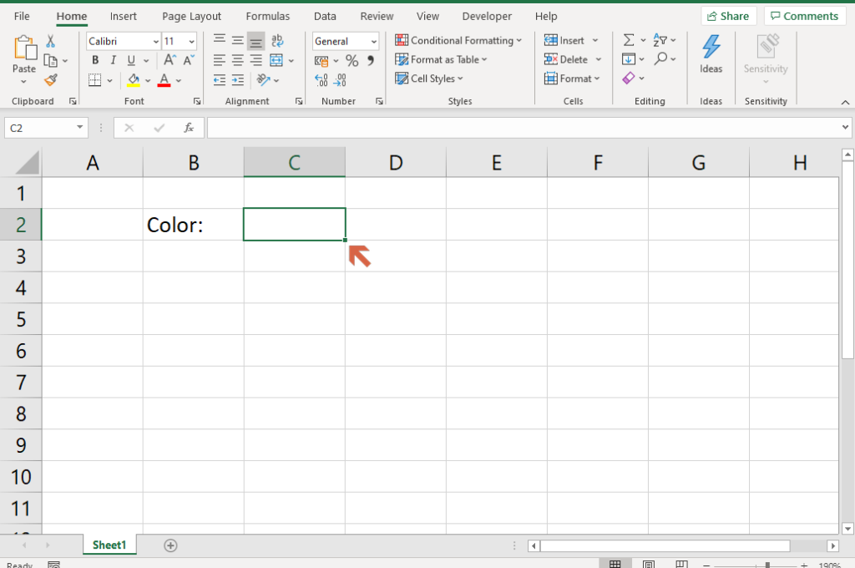Click the zoom slider handle

[x=766, y=565]
